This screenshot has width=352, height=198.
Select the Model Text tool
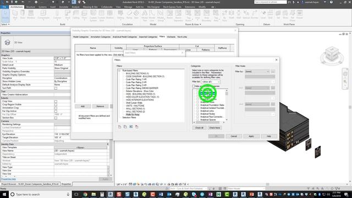click(145, 15)
